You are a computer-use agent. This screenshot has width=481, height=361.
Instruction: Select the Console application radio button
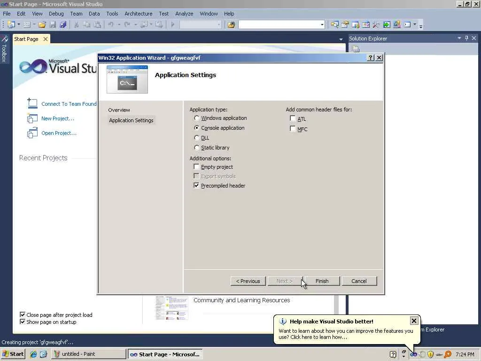[197, 128]
